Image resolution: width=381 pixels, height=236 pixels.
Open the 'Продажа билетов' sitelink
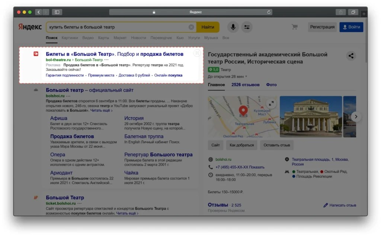click(x=72, y=137)
